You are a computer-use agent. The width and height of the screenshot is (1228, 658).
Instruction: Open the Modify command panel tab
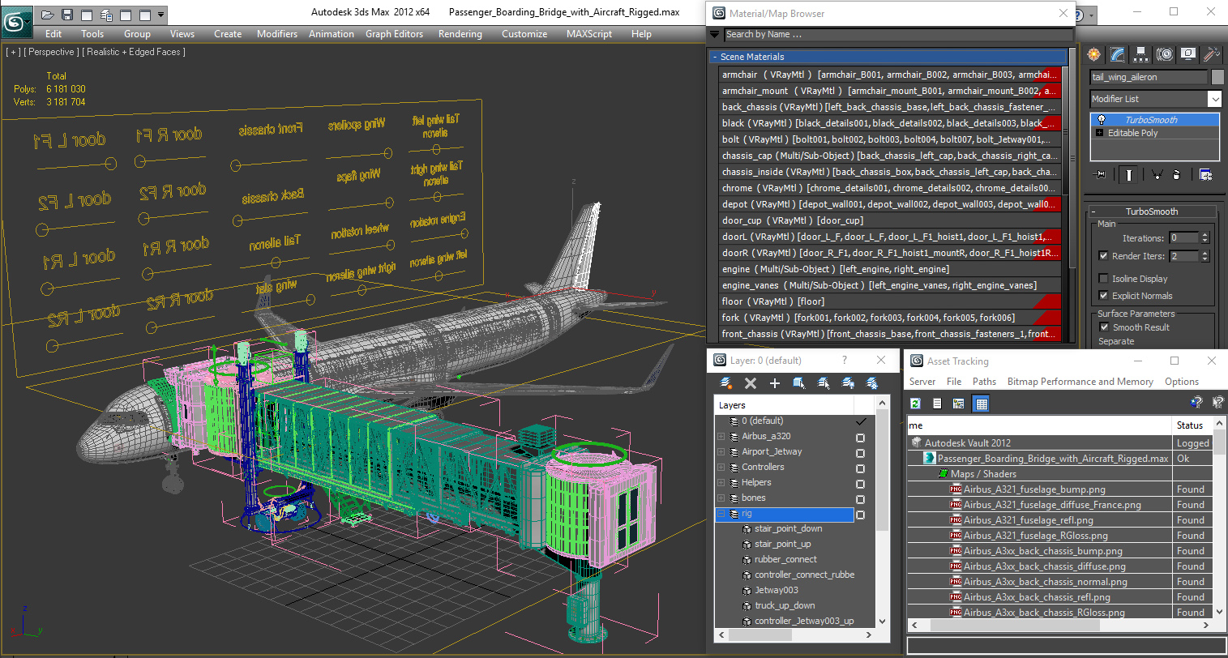pyautogui.click(x=1118, y=54)
